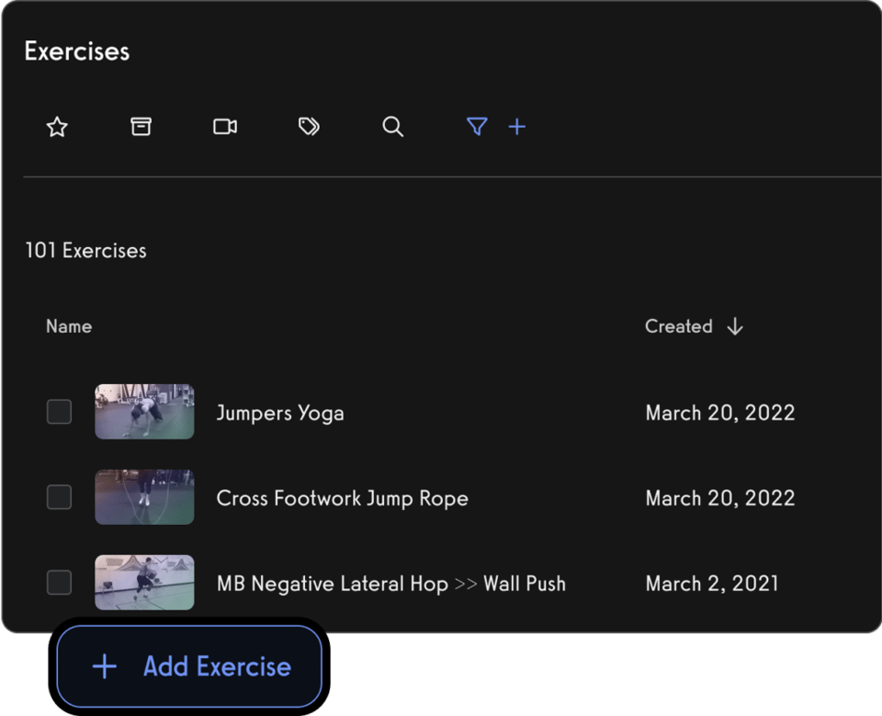882x716 pixels.
Task: Click the Cross Footwork Jump Rope thumbnail
Action: pyautogui.click(x=144, y=497)
